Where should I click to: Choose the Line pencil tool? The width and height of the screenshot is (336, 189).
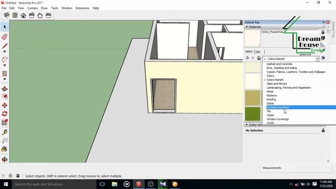point(5,46)
